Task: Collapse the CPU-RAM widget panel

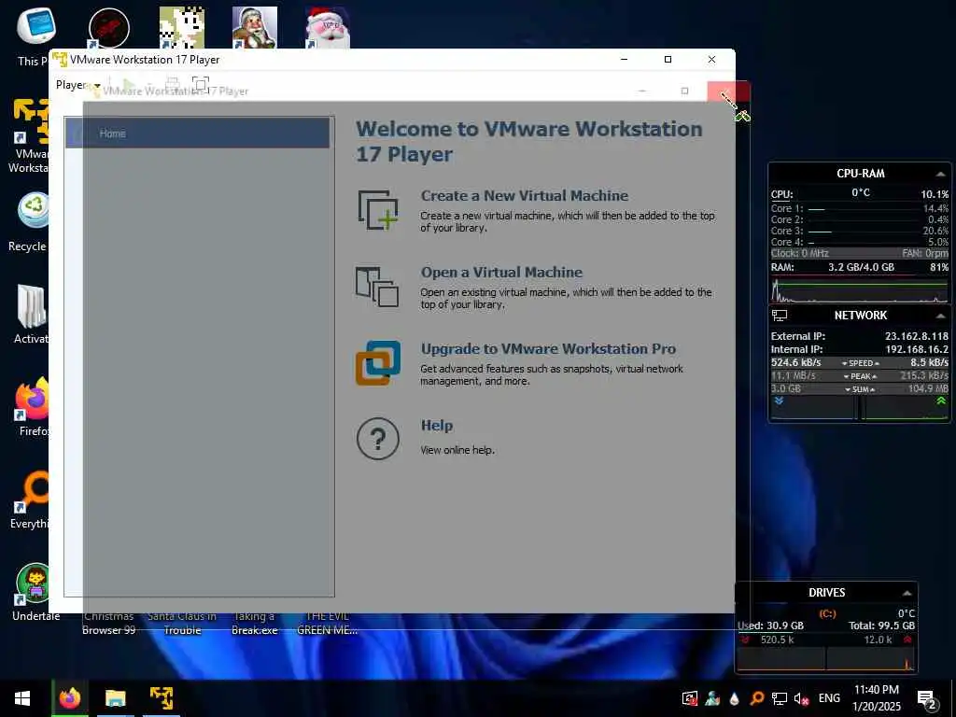Action: [941, 174]
